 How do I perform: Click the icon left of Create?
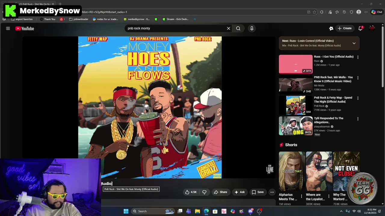(331, 28)
